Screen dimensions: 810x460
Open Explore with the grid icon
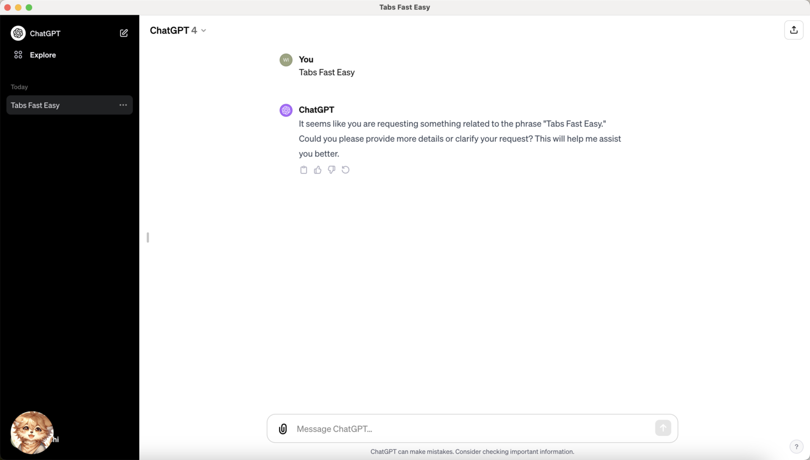tap(18, 55)
